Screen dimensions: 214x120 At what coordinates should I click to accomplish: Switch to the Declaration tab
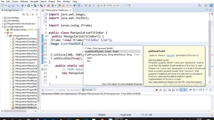74,90
